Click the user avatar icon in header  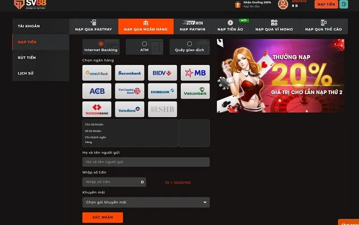coord(283,4)
